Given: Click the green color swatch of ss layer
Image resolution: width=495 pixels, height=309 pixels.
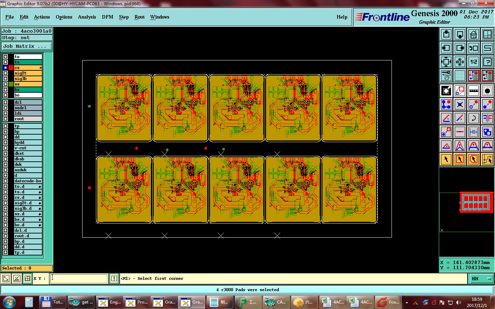Looking at the screenshot, I should (11, 84).
